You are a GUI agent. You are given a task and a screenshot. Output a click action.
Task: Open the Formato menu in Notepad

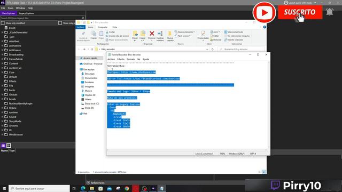tap(130, 59)
